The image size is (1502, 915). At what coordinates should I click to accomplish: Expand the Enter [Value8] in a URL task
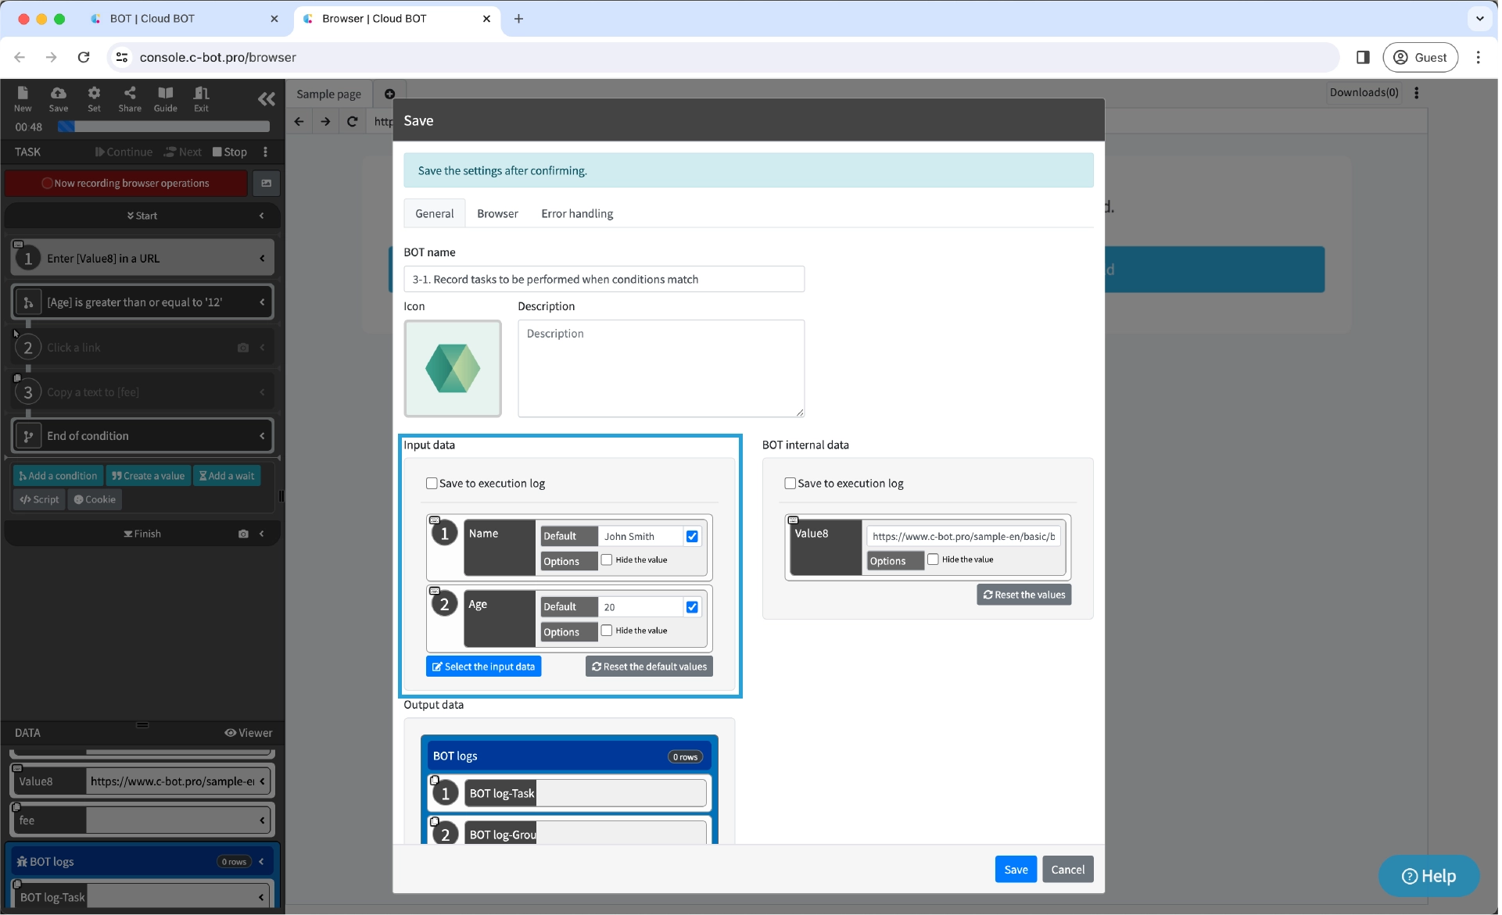[262, 259]
